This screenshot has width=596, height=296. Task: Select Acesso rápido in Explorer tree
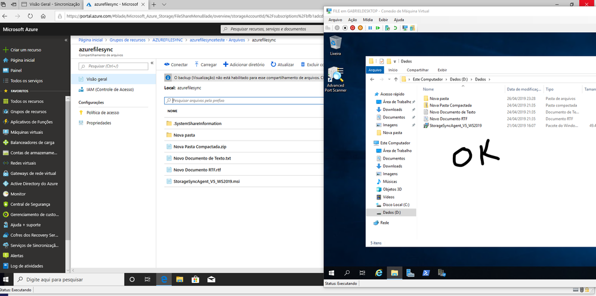[x=389, y=94]
